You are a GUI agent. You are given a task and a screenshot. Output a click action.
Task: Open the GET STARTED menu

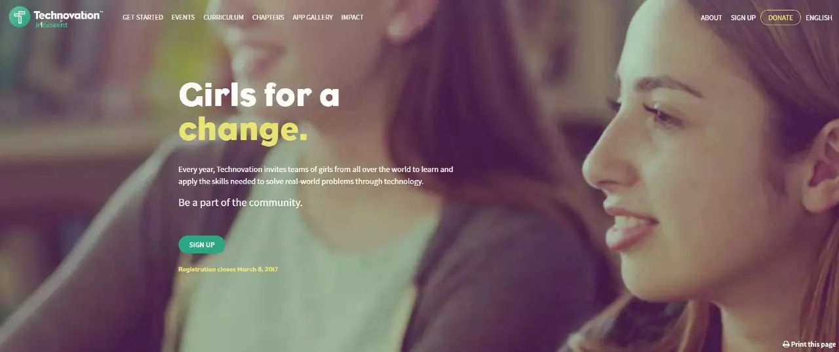tap(143, 18)
